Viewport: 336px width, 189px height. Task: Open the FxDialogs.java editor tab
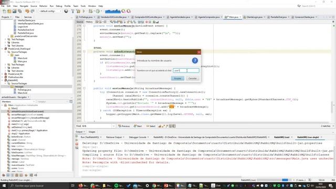(86, 17)
